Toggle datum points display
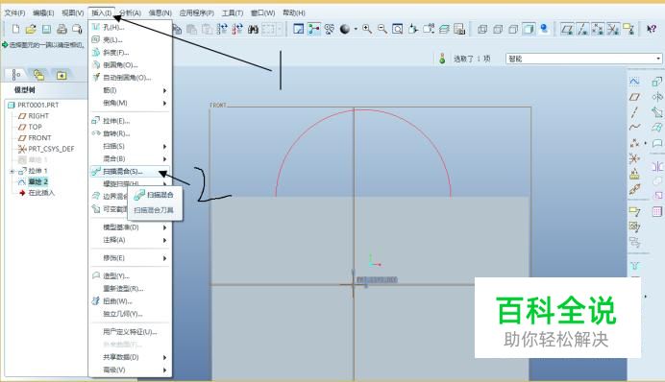665x382 pixels. [x=598, y=29]
